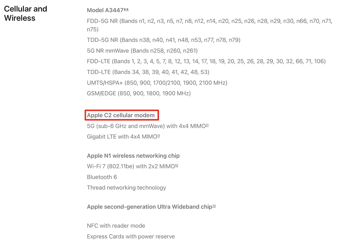The width and height of the screenshot is (359, 242).
Task: Click the TDD-5G NR bands line
Action: (164, 40)
